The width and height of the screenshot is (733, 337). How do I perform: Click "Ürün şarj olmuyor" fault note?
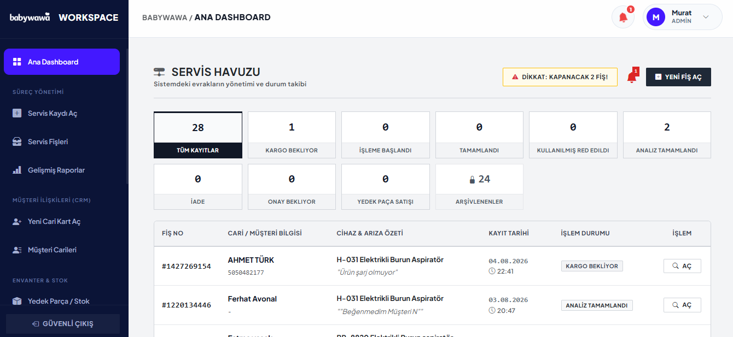click(x=367, y=272)
